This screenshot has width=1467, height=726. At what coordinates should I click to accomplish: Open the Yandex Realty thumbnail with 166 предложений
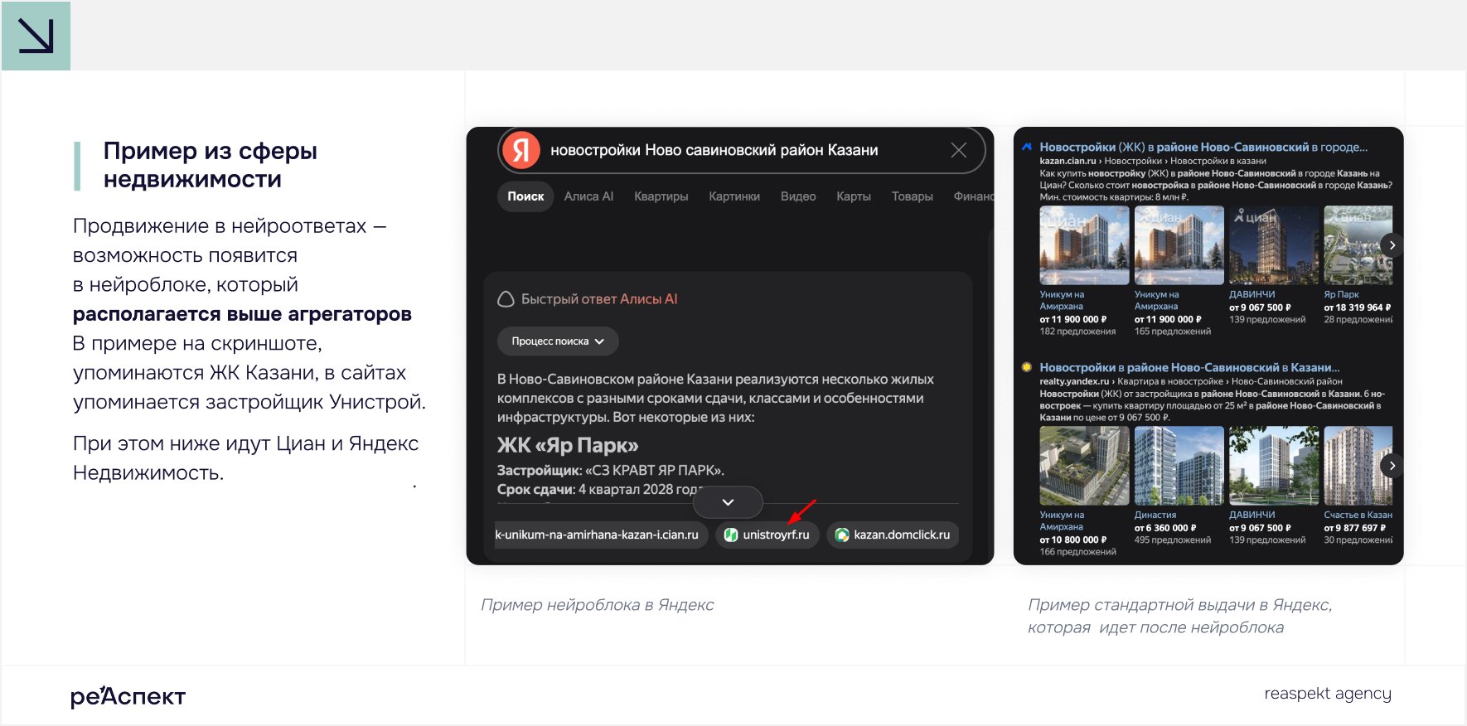pos(1084,466)
